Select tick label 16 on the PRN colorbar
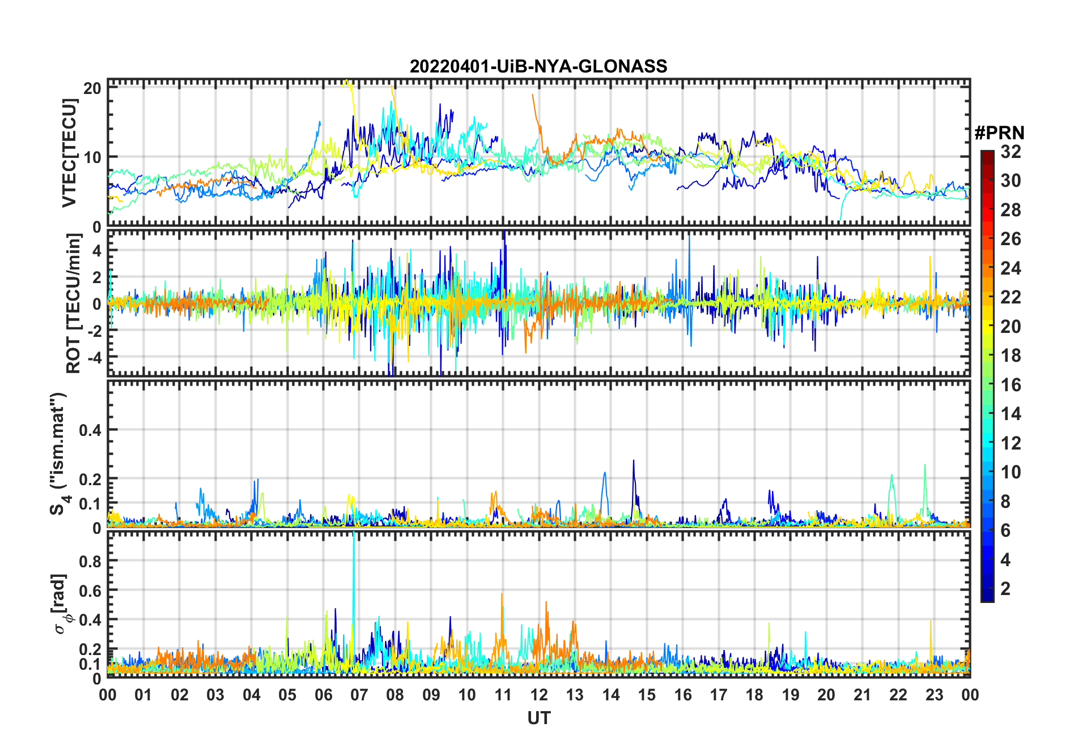The width and height of the screenshot is (1078, 753). click(1011, 385)
